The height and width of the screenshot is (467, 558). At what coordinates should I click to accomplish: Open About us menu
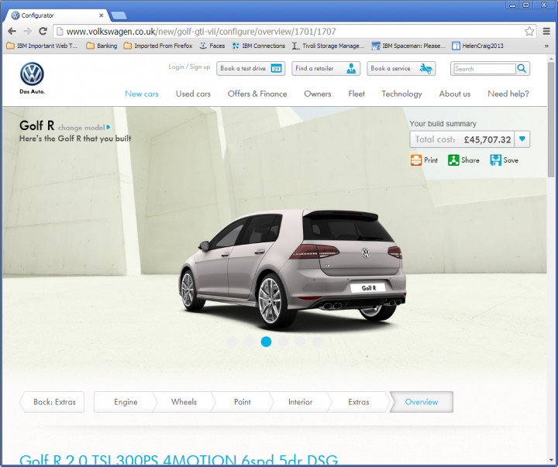pos(455,94)
